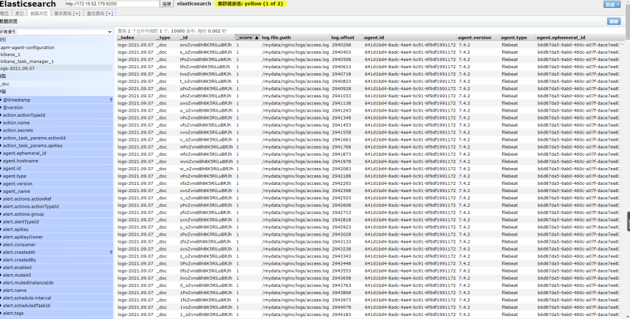Click the yellow cluster health status badge
This screenshot has width=630, height=319.
(x=250, y=4)
